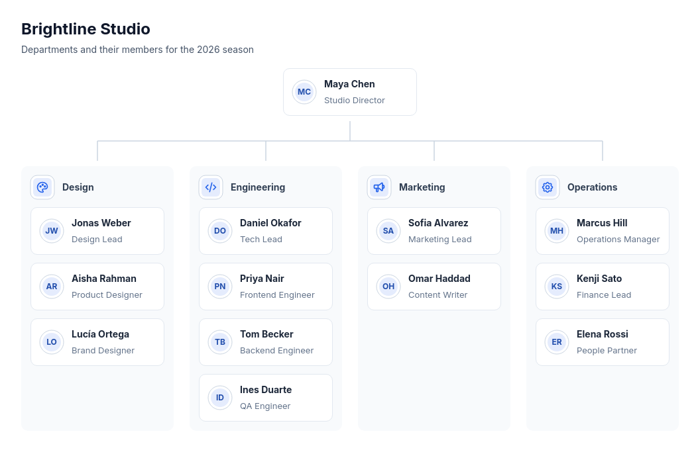Click the Brand Designer role text
Screen dimensions: 700x452
click(103, 351)
